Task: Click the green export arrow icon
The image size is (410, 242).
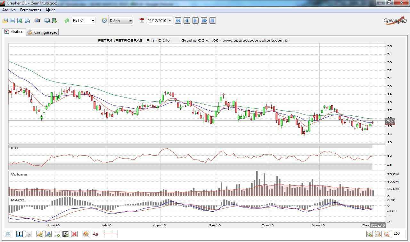Action: click(54, 20)
